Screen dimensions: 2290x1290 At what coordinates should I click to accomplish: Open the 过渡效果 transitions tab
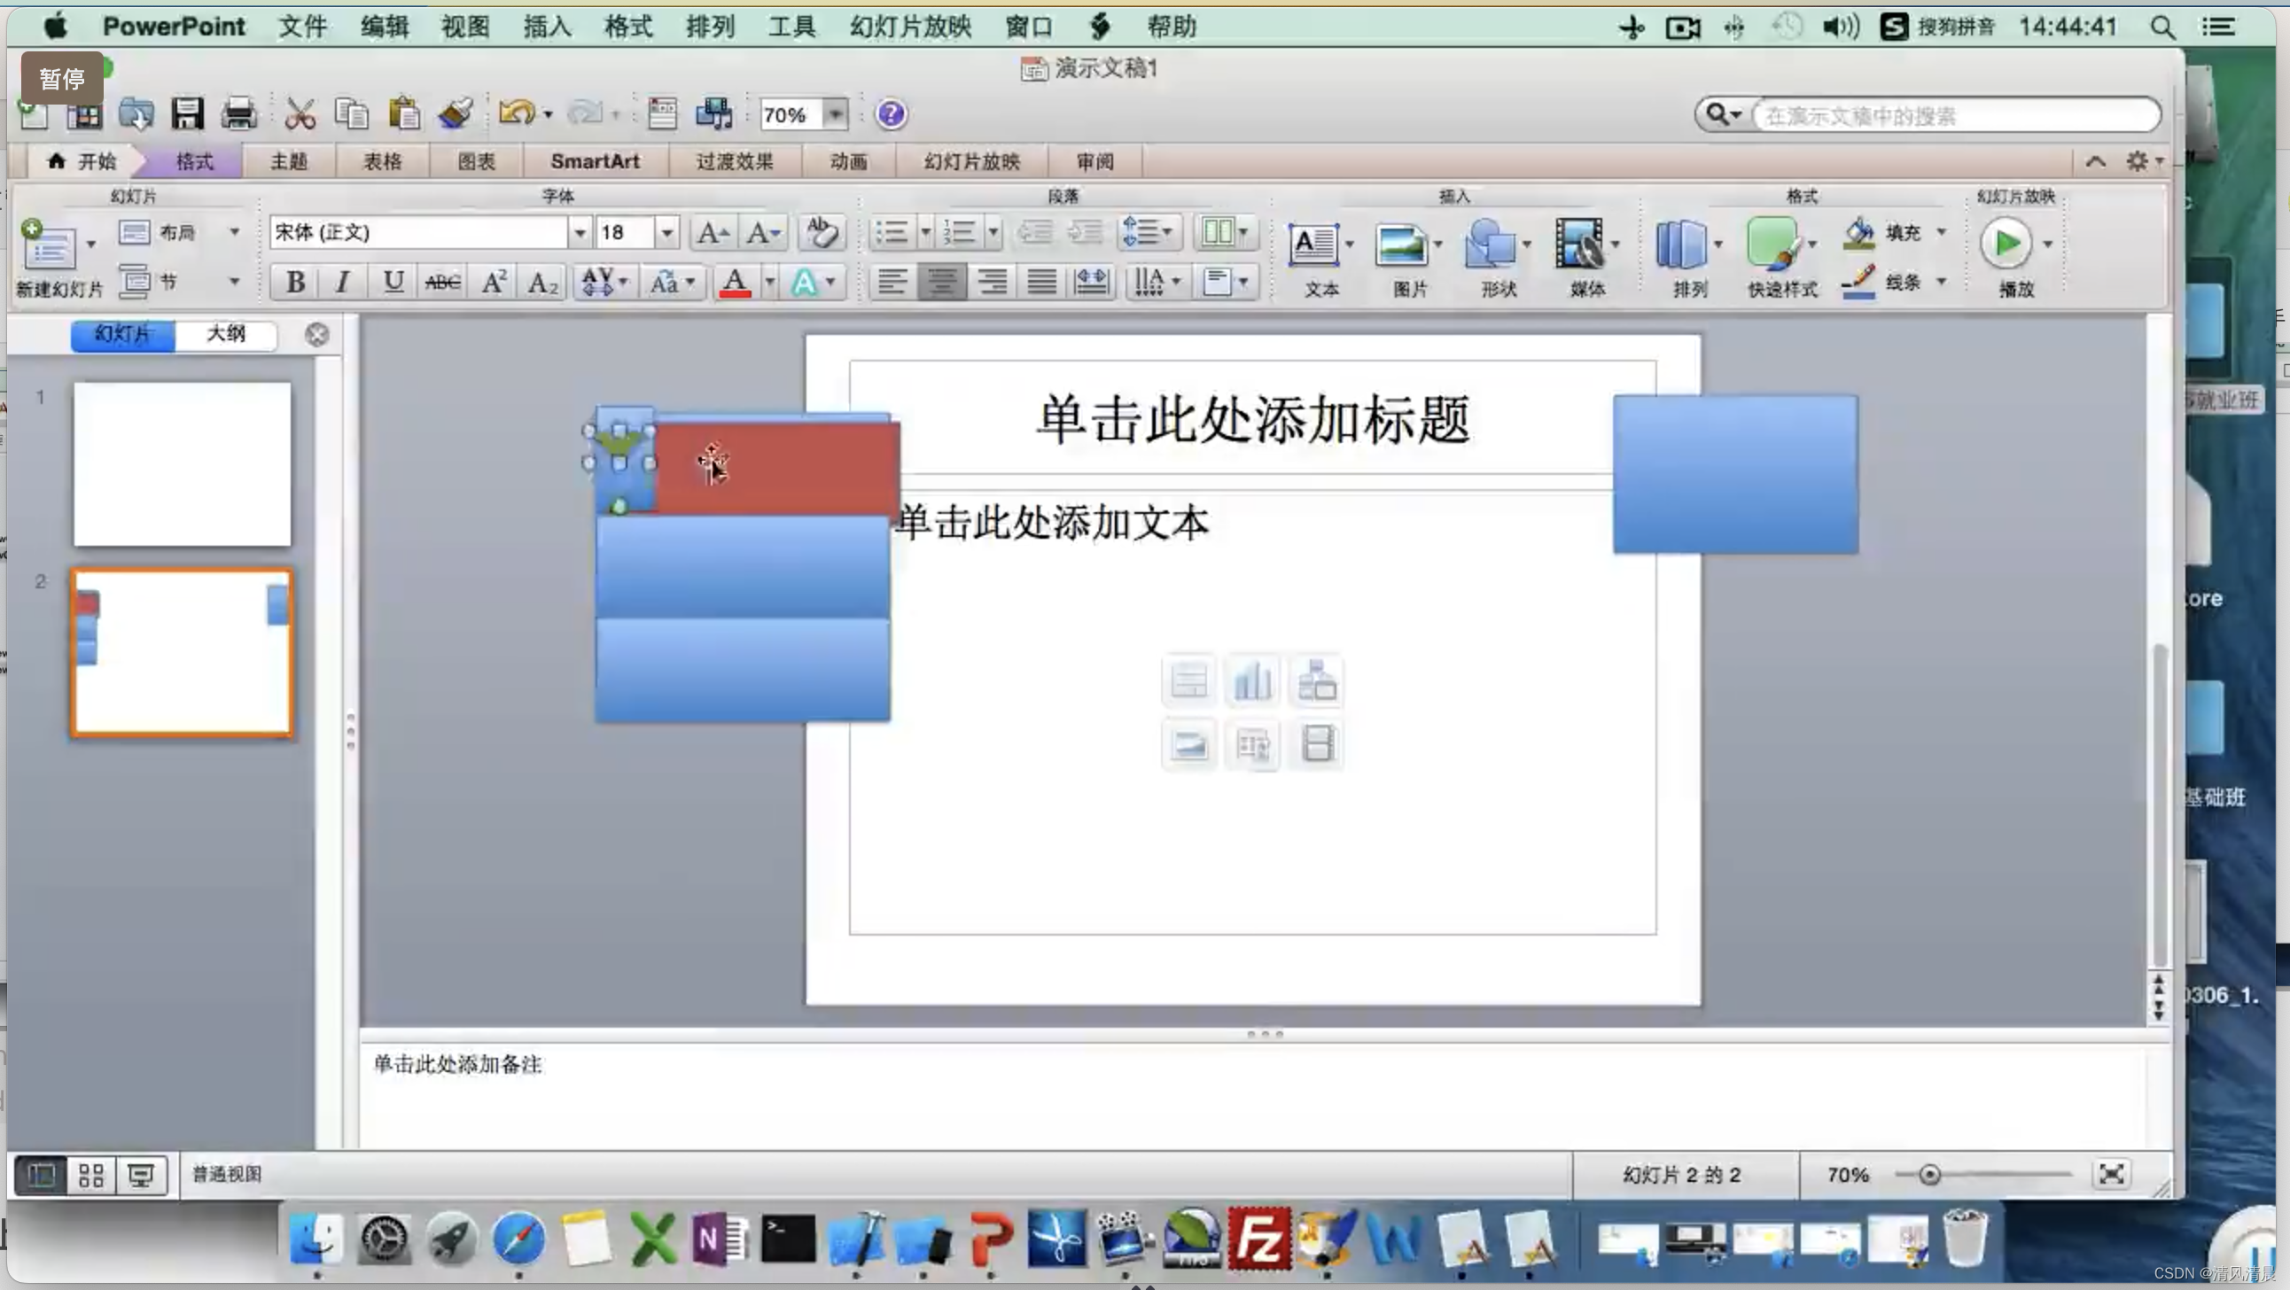[735, 162]
